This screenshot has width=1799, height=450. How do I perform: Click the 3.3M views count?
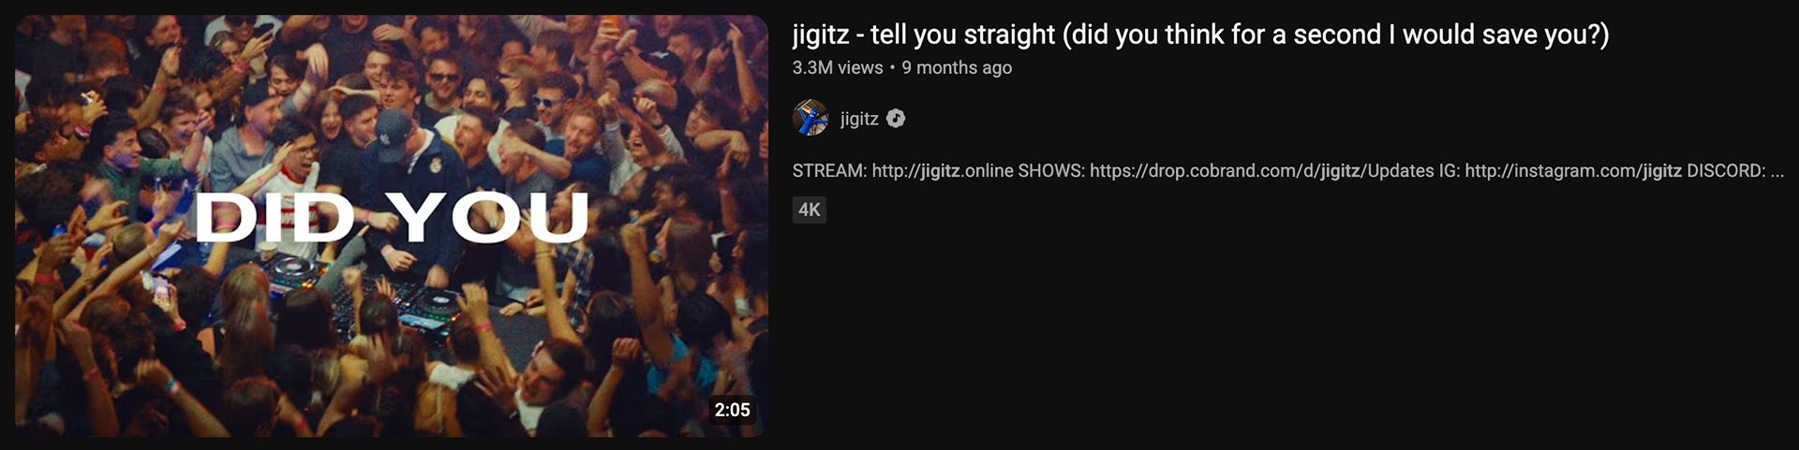coord(838,67)
